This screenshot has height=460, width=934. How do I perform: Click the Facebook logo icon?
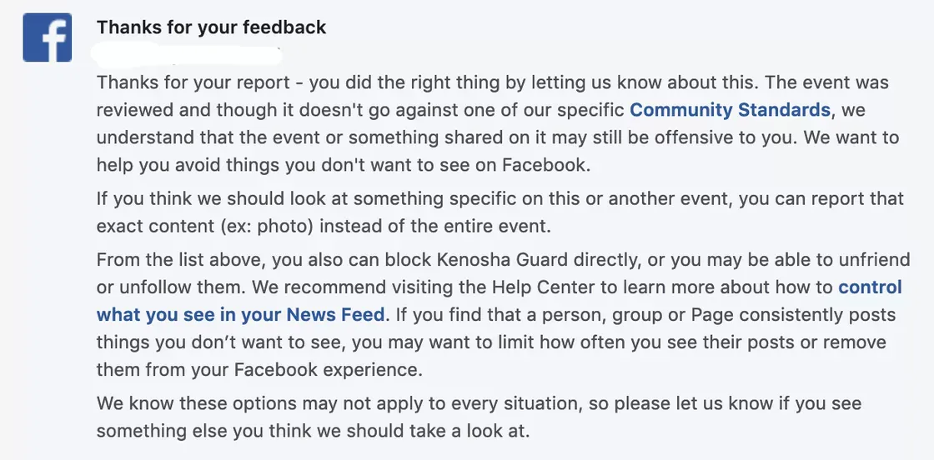[47, 37]
